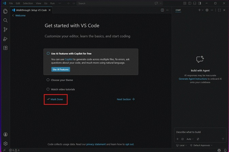Open the Selection menu
This screenshot has width=229, height=152.
click(x=28, y=3)
